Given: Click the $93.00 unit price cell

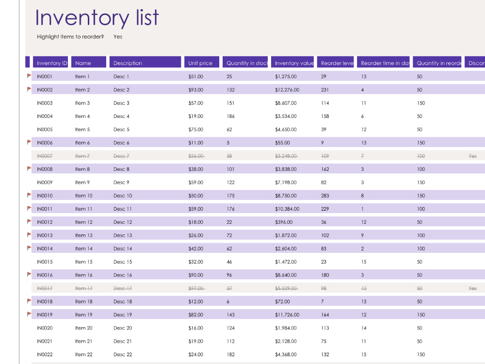Looking at the screenshot, I should [196, 89].
